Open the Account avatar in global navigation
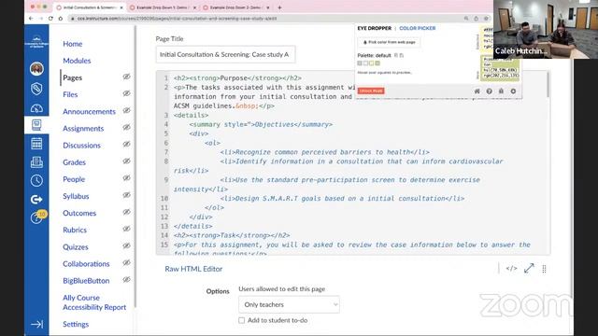 coord(36,68)
